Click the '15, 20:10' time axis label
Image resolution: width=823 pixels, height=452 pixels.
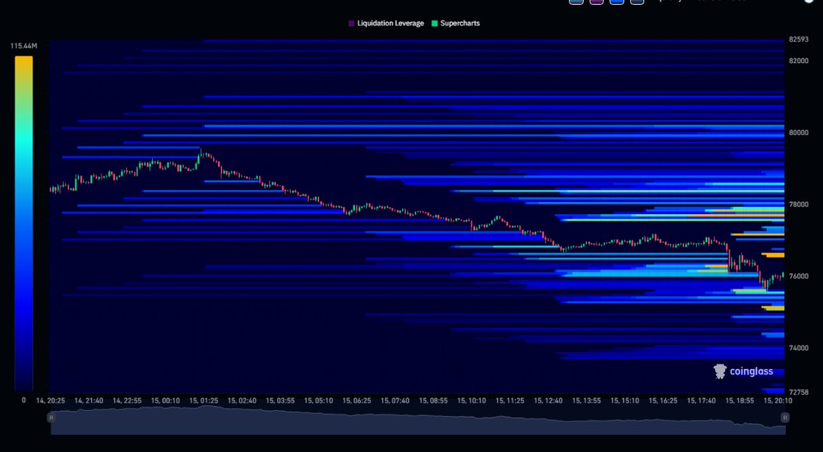point(779,400)
